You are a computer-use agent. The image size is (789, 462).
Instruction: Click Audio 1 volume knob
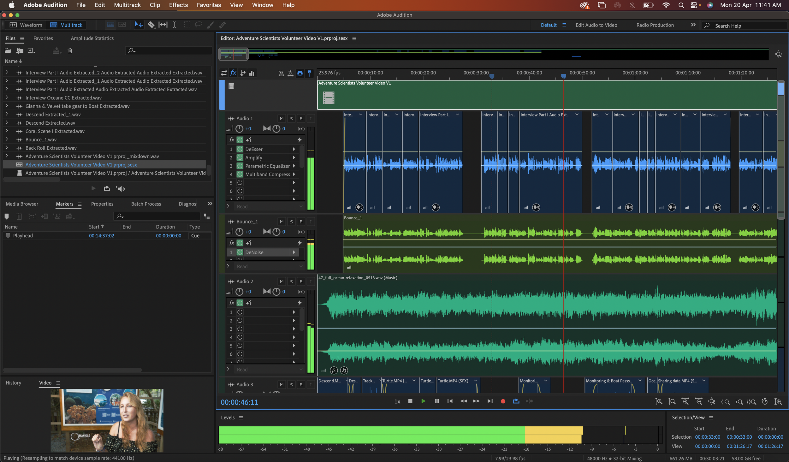pyautogui.click(x=239, y=129)
